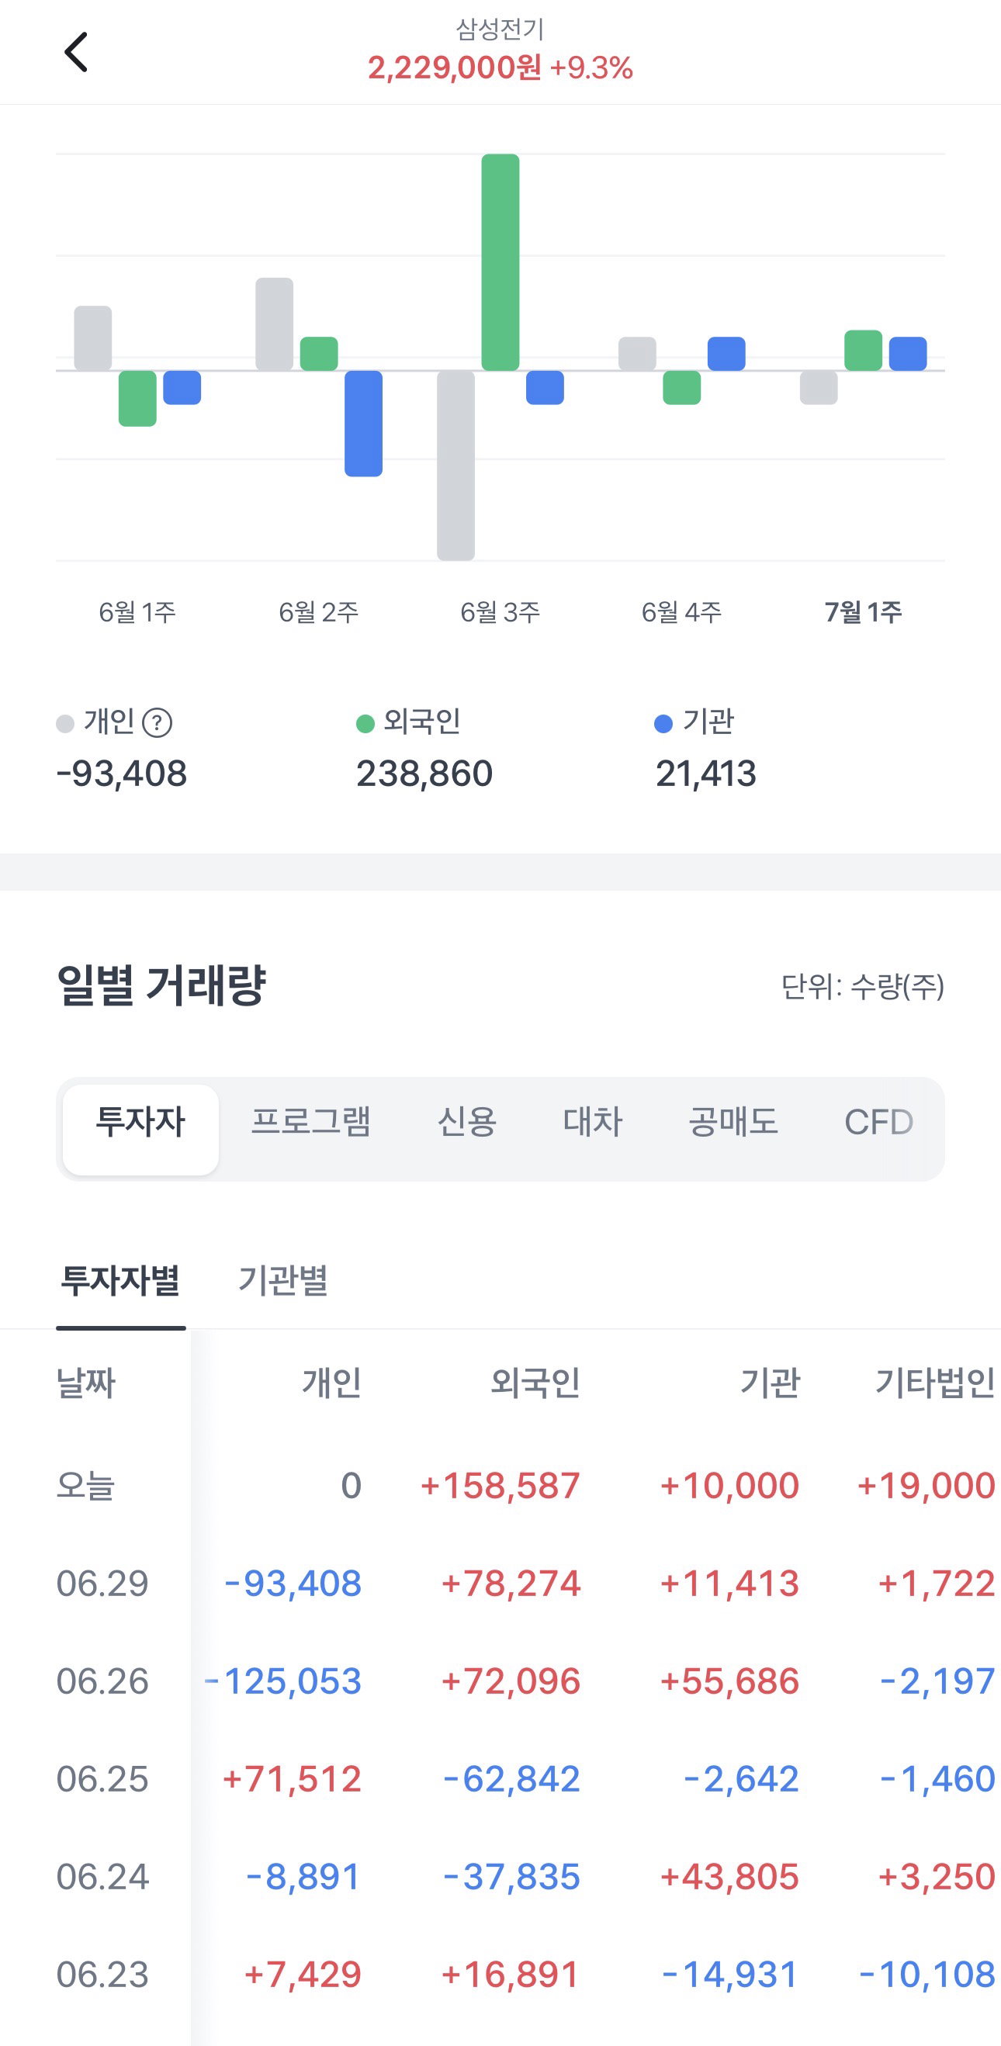Open the 개인 help question mark icon
The height and width of the screenshot is (2046, 1001).
point(158,723)
